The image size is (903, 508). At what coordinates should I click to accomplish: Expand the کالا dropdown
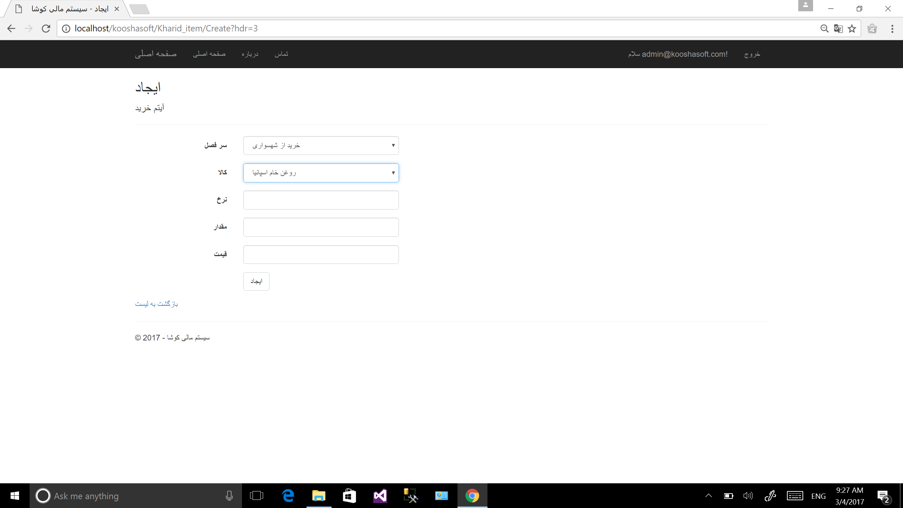[321, 173]
